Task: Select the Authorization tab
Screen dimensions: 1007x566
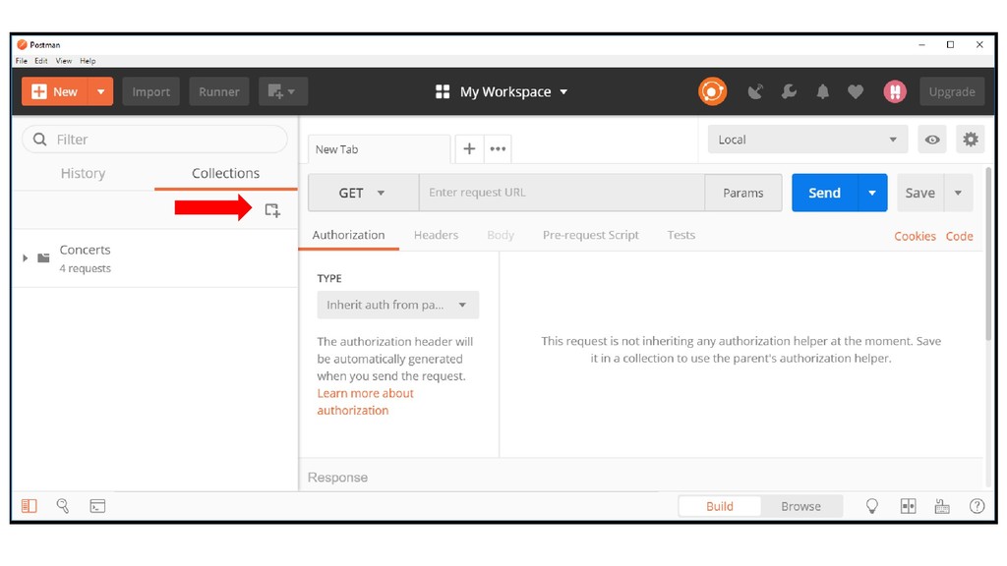Action: pyautogui.click(x=348, y=235)
